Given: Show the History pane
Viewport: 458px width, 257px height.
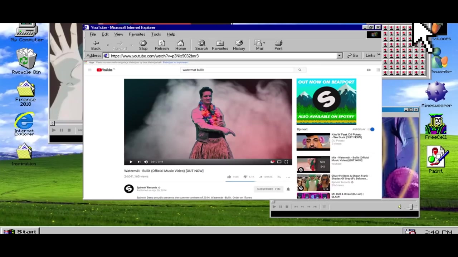Looking at the screenshot, I should pyautogui.click(x=239, y=45).
